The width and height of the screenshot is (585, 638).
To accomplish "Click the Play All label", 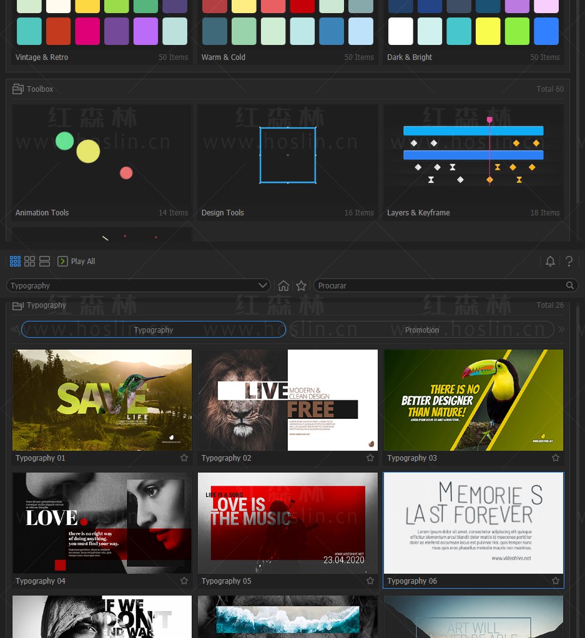I will (x=83, y=261).
